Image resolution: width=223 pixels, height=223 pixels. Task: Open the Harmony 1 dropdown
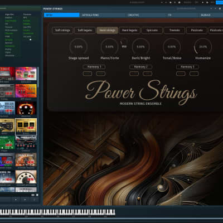94,67
